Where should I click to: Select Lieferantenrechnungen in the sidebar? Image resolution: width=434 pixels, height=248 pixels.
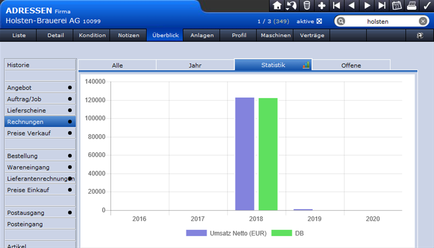(40, 178)
